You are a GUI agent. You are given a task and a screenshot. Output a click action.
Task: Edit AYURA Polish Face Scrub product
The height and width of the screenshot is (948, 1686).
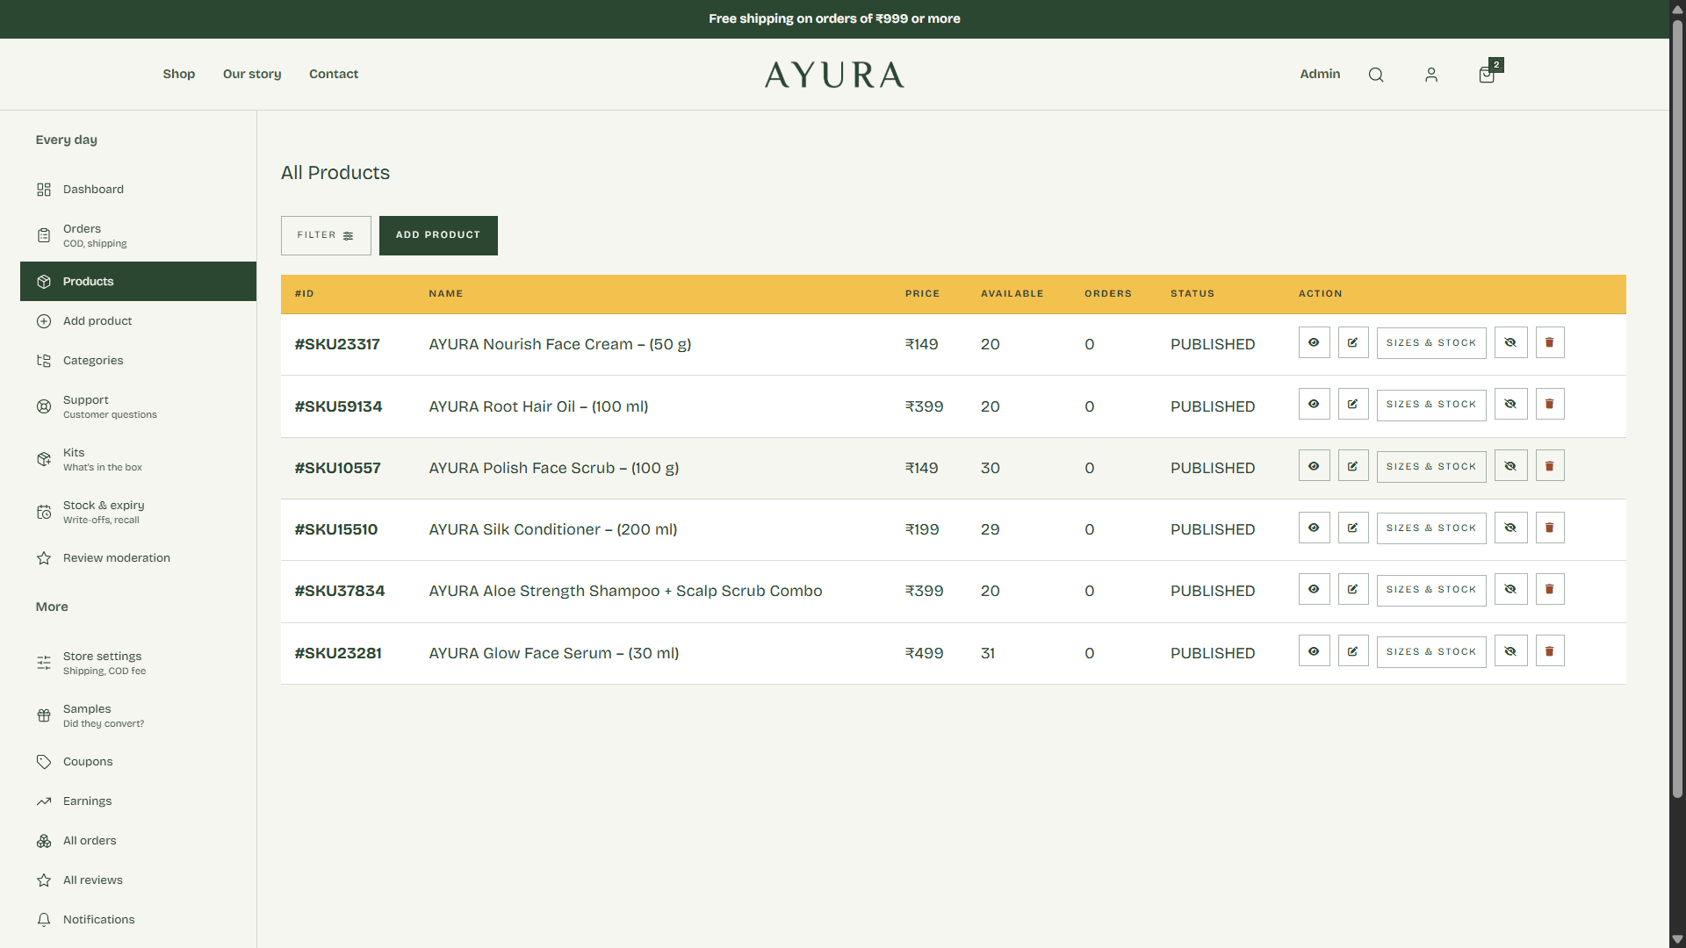[1353, 466]
